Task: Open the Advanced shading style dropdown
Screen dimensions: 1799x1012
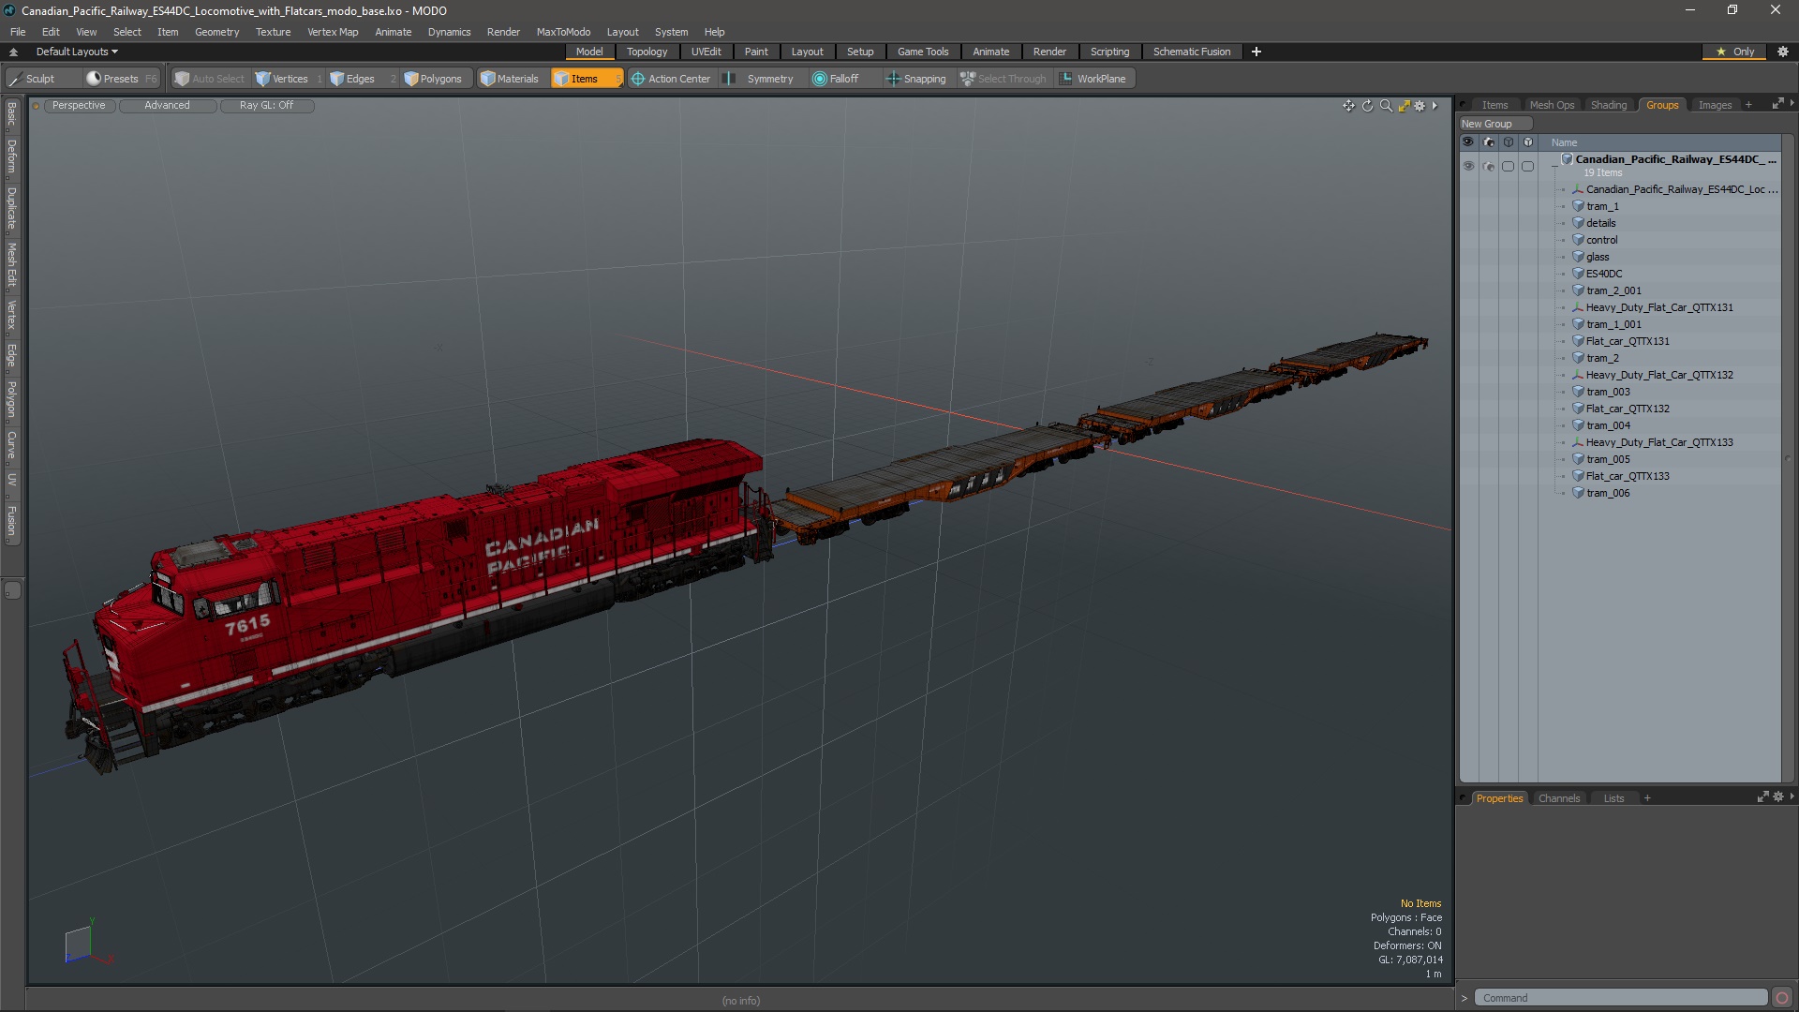Action: [167, 106]
